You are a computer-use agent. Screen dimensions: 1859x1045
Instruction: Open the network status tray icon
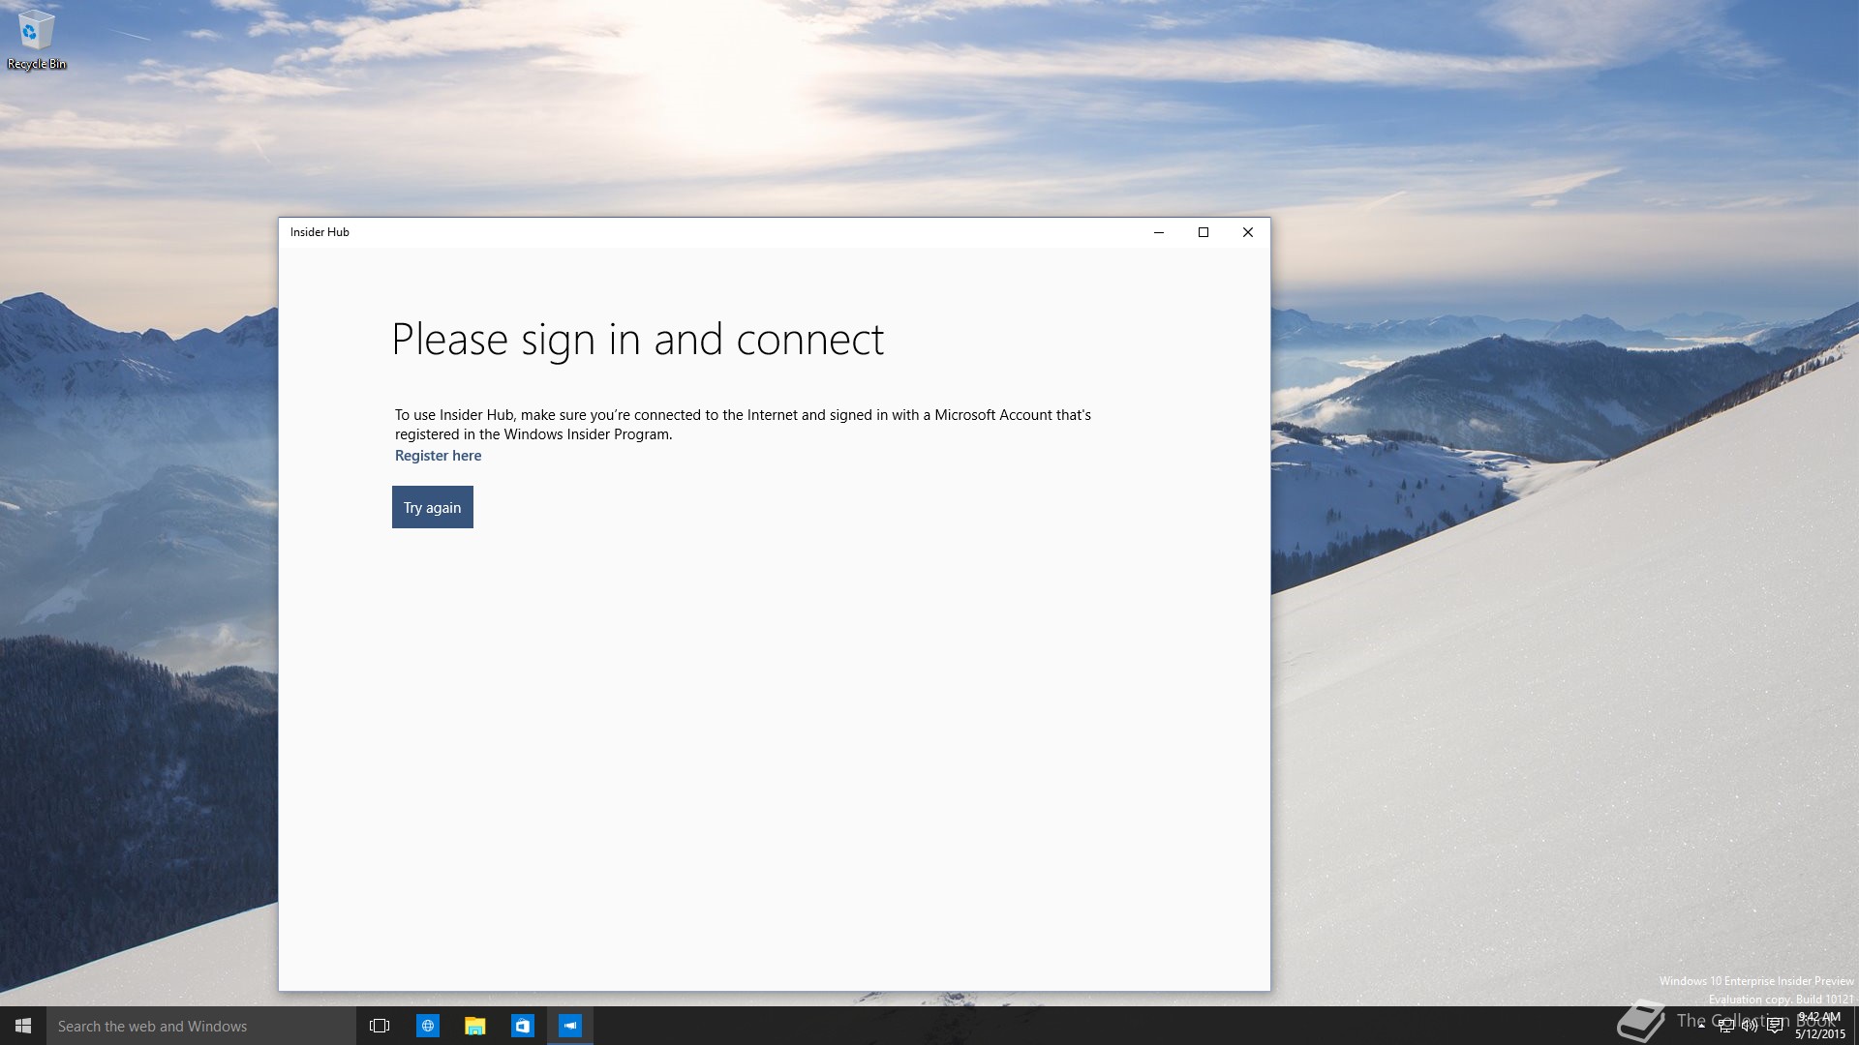pos(1725,1026)
